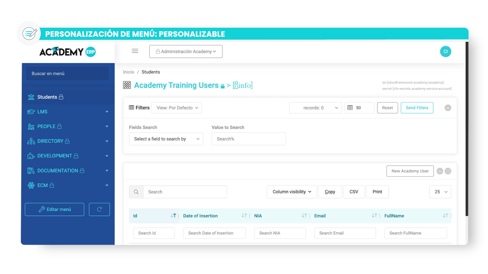
Task: Click the lock icon after Academy Training Users
Action: coord(223,86)
